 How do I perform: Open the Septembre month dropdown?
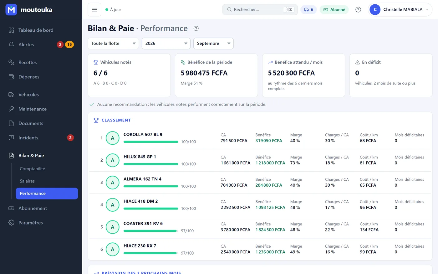[214, 44]
